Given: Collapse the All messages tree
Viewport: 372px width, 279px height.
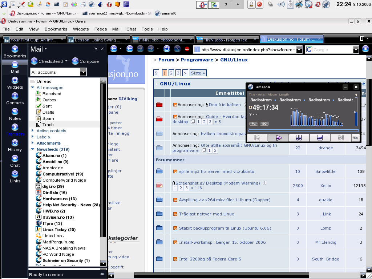Looking at the screenshot, I should pyautogui.click(x=33, y=88).
